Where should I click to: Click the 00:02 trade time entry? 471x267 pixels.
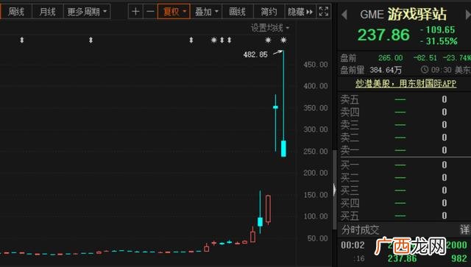click(x=353, y=246)
